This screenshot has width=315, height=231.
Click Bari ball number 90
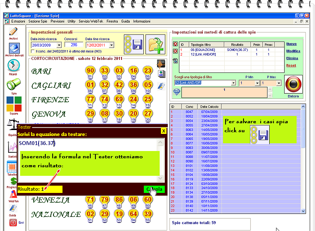[x=90, y=71]
